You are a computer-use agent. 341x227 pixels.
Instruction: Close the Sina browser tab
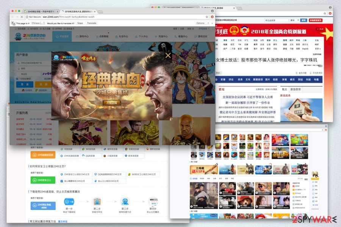click(x=234, y=8)
